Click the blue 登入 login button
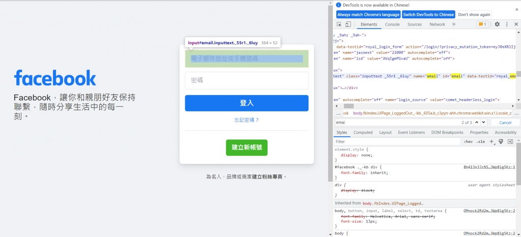This screenshot has width=521, height=237. click(x=247, y=103)
